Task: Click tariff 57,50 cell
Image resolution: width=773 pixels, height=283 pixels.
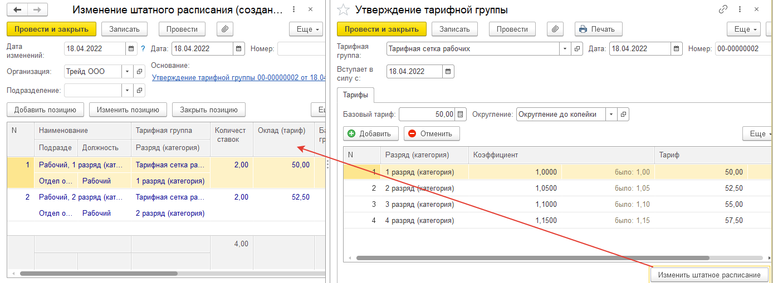Action: pyautogui.click(x=701, y=220)
